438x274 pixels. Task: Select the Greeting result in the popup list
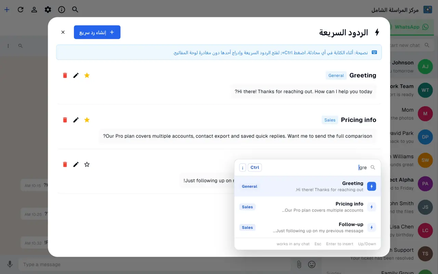point(308,186)
